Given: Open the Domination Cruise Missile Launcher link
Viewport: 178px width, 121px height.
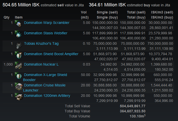Looking at the screenshot, I should 44,88.
